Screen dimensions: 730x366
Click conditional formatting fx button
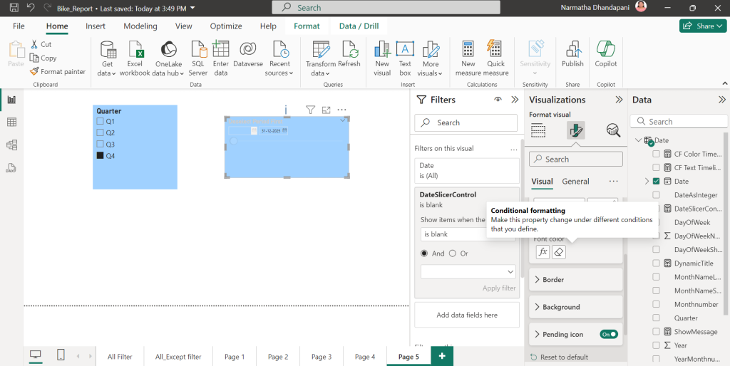543,252
